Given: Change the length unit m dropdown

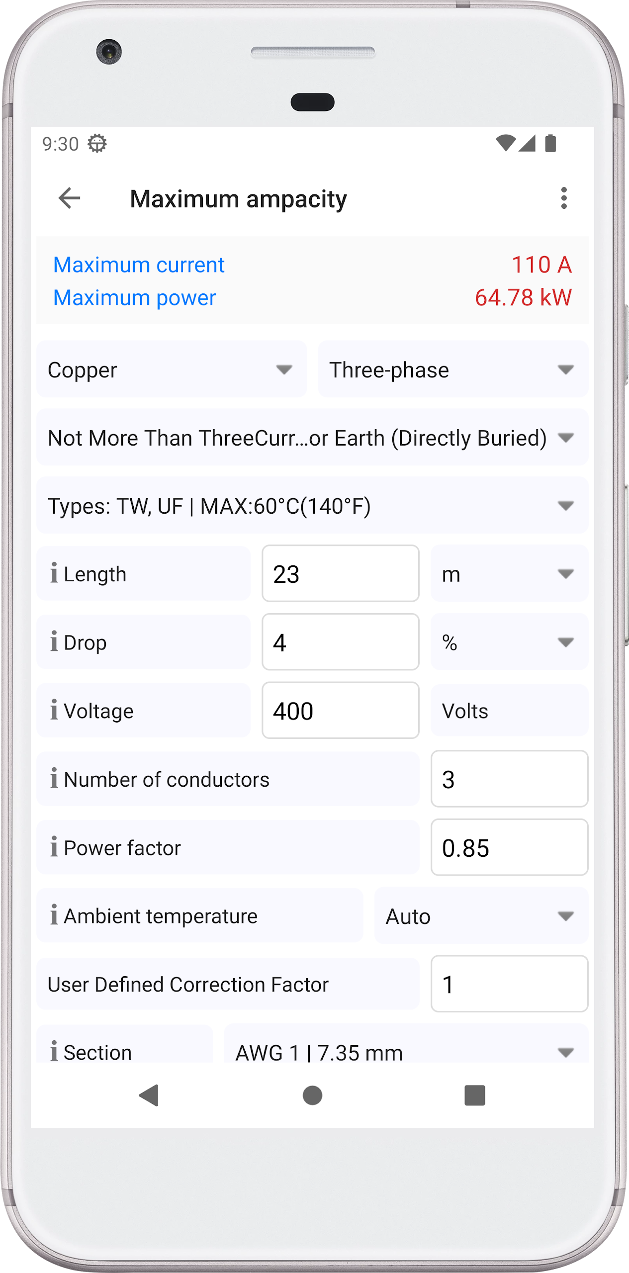Looking at the screenshot, I should [509, 573].
